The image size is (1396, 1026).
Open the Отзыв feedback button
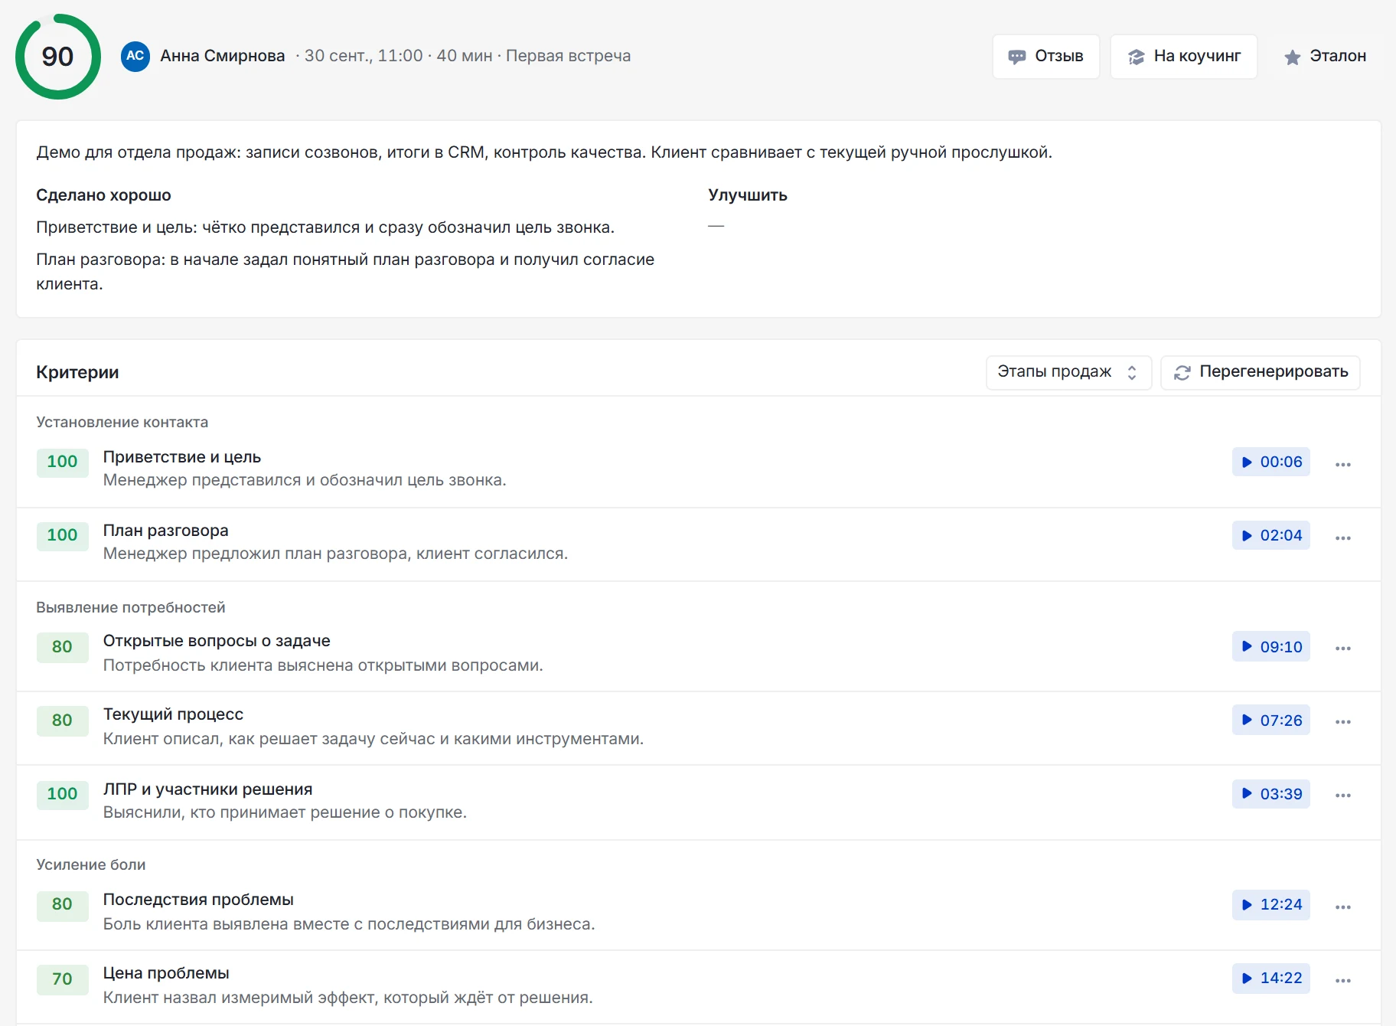[1045, 57]
